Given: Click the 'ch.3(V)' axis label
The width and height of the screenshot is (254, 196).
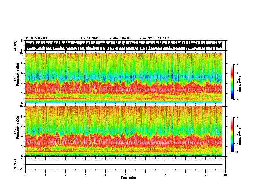Looking at the screenshot, I should 15,164.
